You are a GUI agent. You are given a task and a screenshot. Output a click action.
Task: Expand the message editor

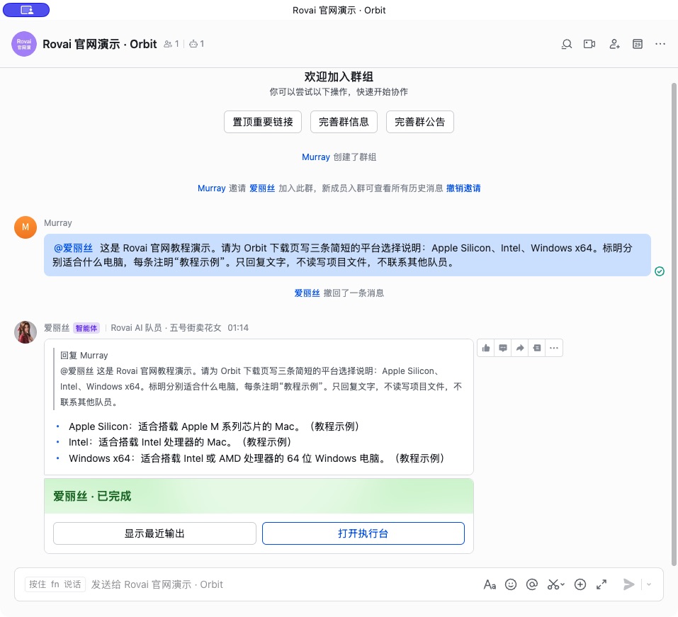[601, 584]
